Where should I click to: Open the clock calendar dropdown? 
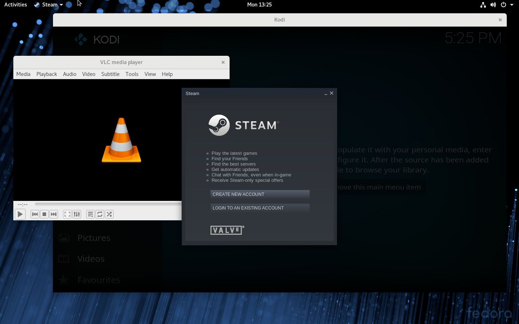[259, 5]
